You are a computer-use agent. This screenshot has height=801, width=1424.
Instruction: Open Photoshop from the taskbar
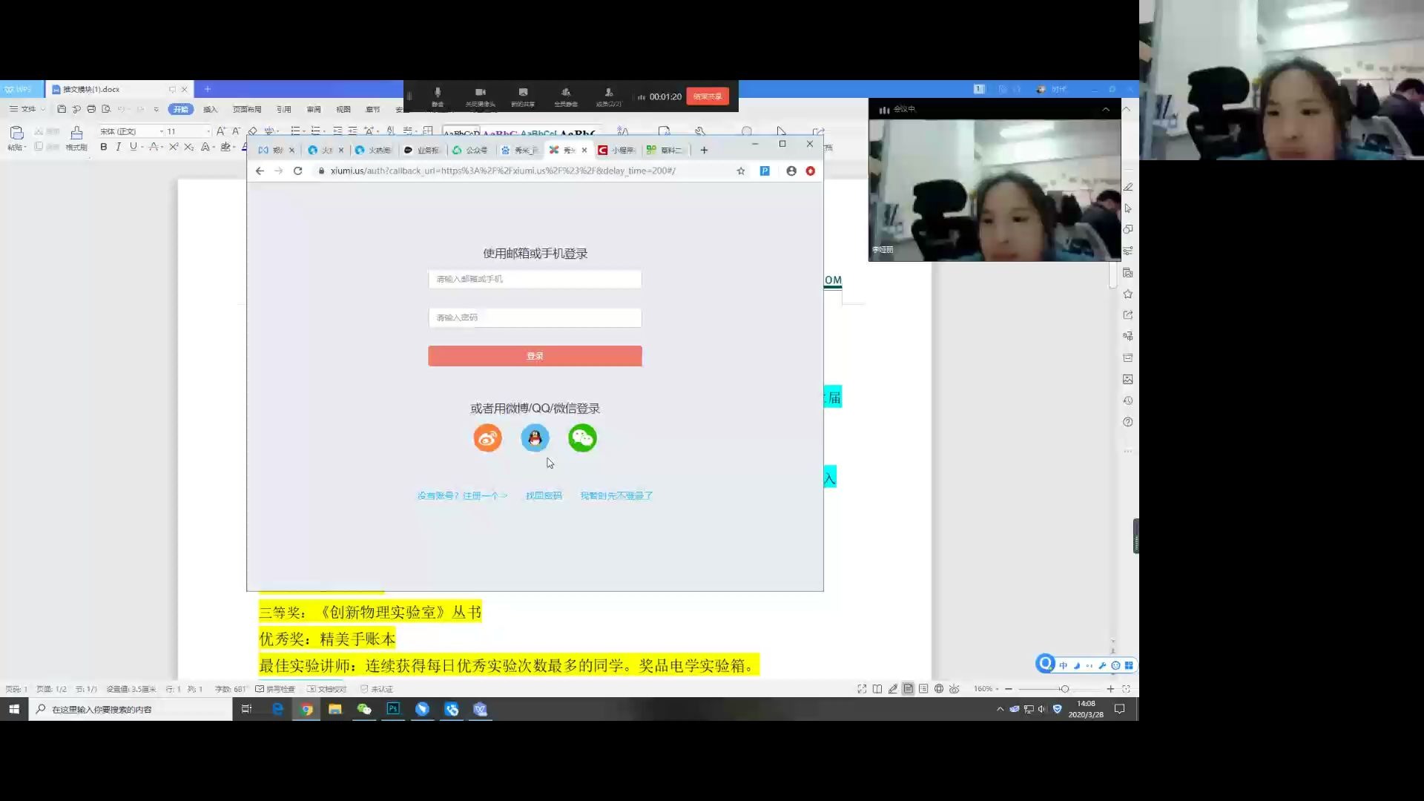coord(393,709)
